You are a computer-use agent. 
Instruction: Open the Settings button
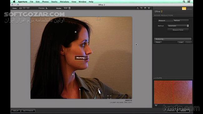[x=28, y=111]
